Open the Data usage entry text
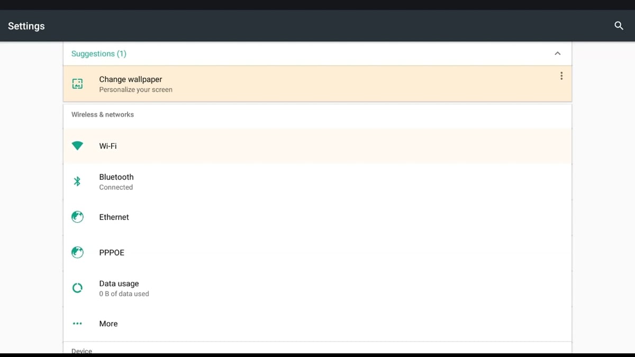The height and width of the screenshot is (357, 635). pos(119,283)
